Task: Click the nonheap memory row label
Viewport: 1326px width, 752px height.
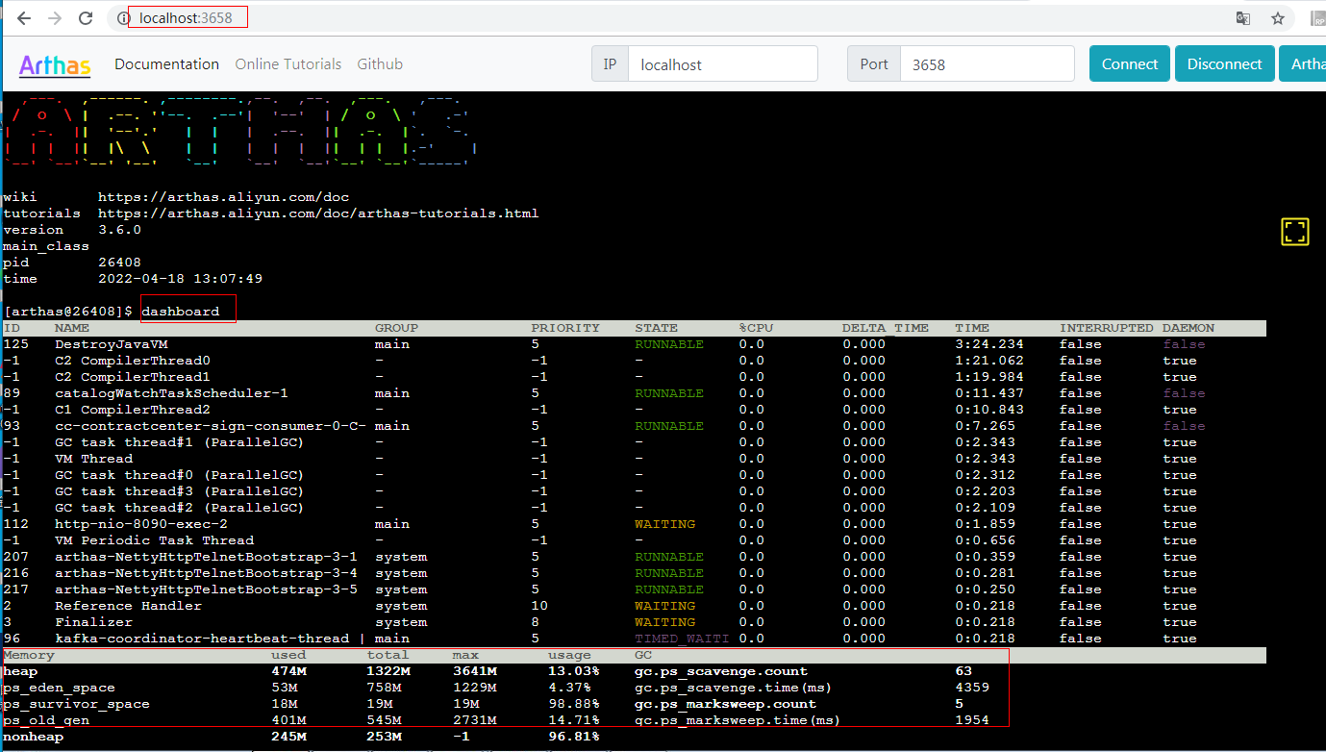Action: (34, 737)
